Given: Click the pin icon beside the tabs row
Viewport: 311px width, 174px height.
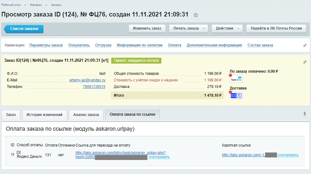Looking at the screenshot, I should 305,114.
